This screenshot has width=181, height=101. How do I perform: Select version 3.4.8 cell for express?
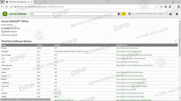coord(38,76)
